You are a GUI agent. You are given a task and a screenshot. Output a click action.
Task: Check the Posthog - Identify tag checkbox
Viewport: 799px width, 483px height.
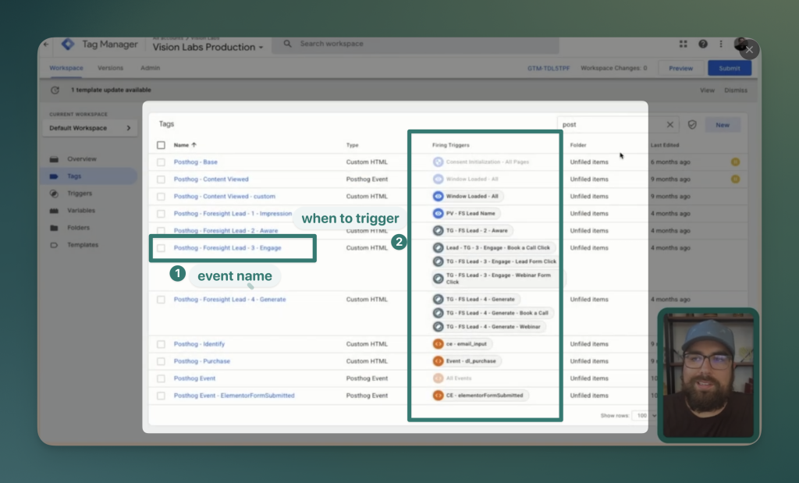[162, 343]
